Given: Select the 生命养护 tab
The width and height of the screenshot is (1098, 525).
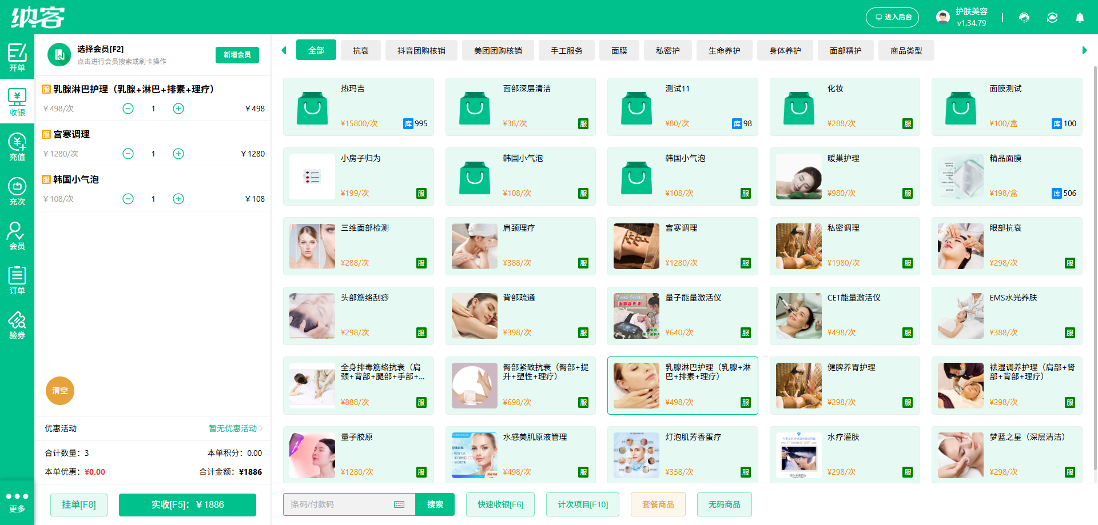Looking at the screenshot, I should (725, 51).
